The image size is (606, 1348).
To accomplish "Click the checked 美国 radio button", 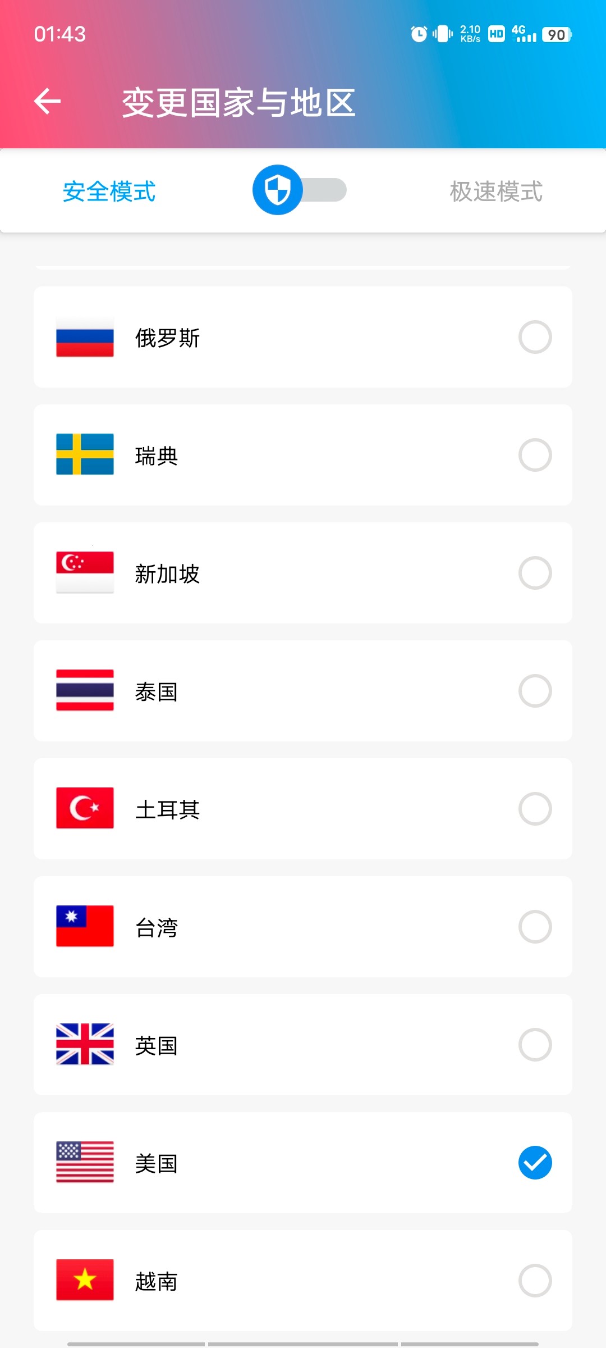I will point(535,1163).
